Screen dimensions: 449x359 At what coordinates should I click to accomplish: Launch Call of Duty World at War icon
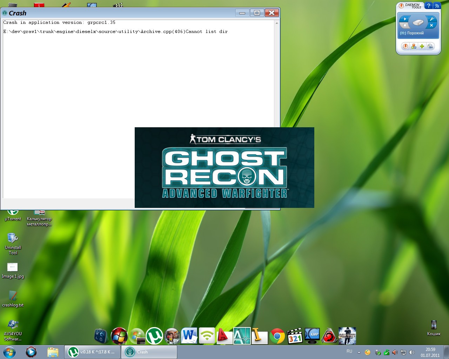tap(347, 336)
